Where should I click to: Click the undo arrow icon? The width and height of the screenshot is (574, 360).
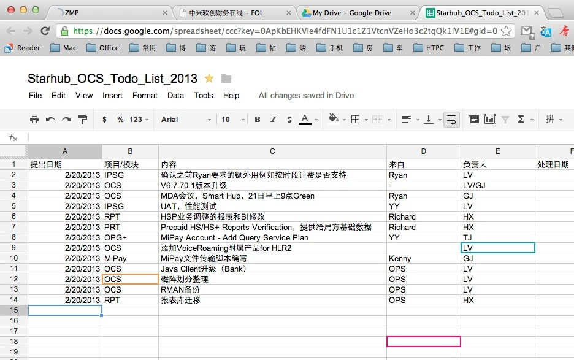pos(50,120)
